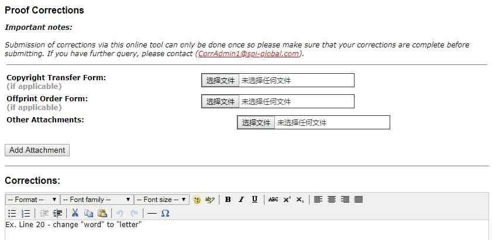
Task: Toggle bold formatting
Action: (228, 200)
